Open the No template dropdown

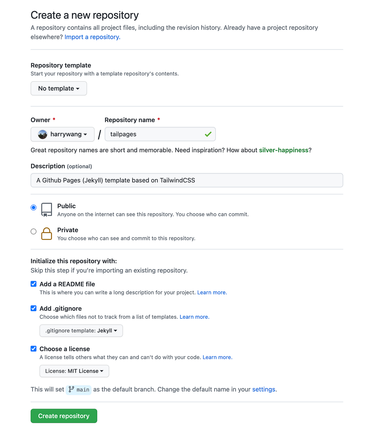click(x=59, y=88)
